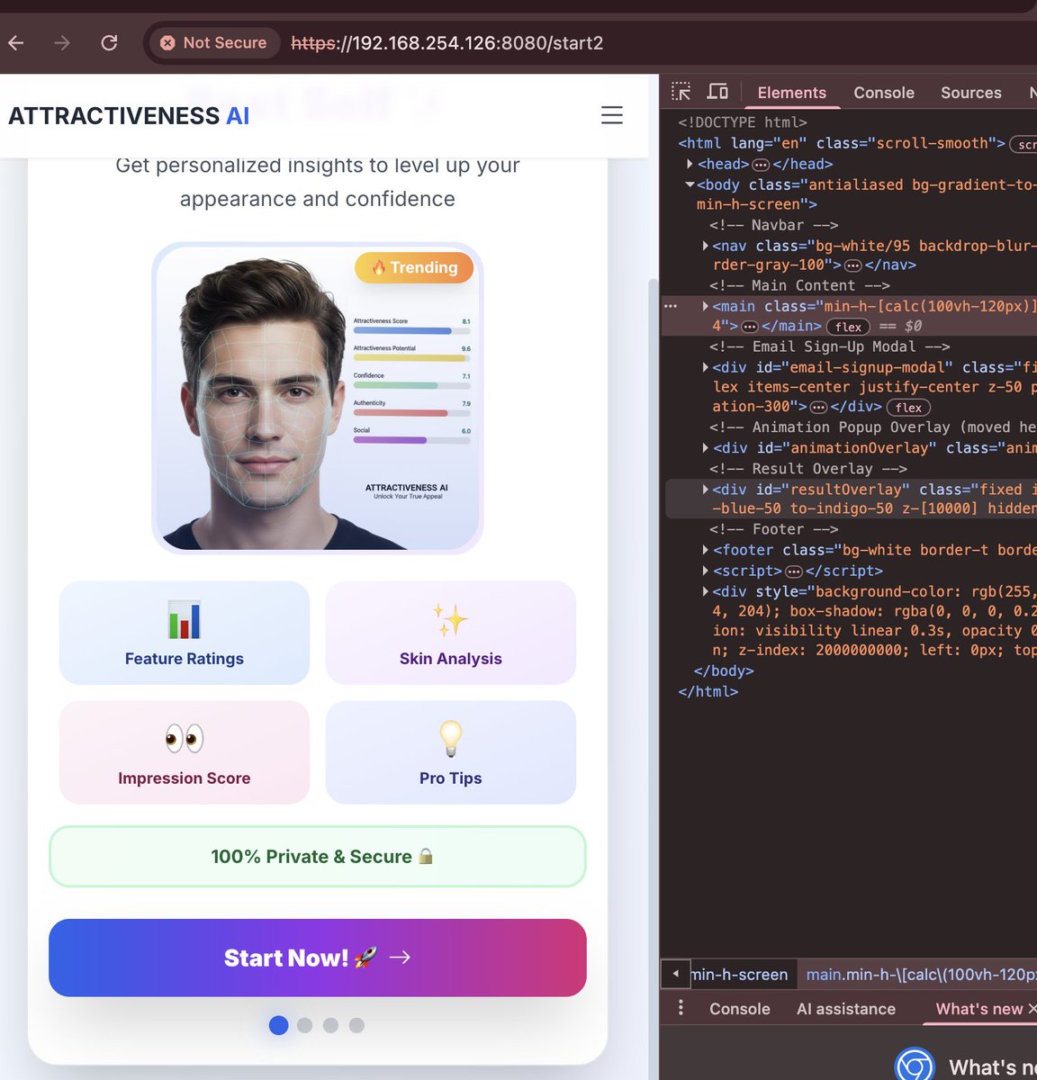
Task: Select the fourth carousel dot
Action: click(357, 1025)
